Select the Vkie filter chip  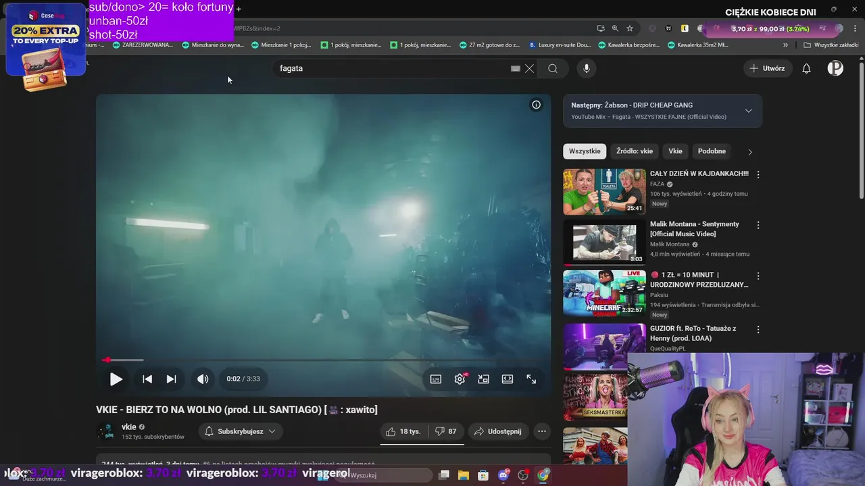(x=675, y=151)
